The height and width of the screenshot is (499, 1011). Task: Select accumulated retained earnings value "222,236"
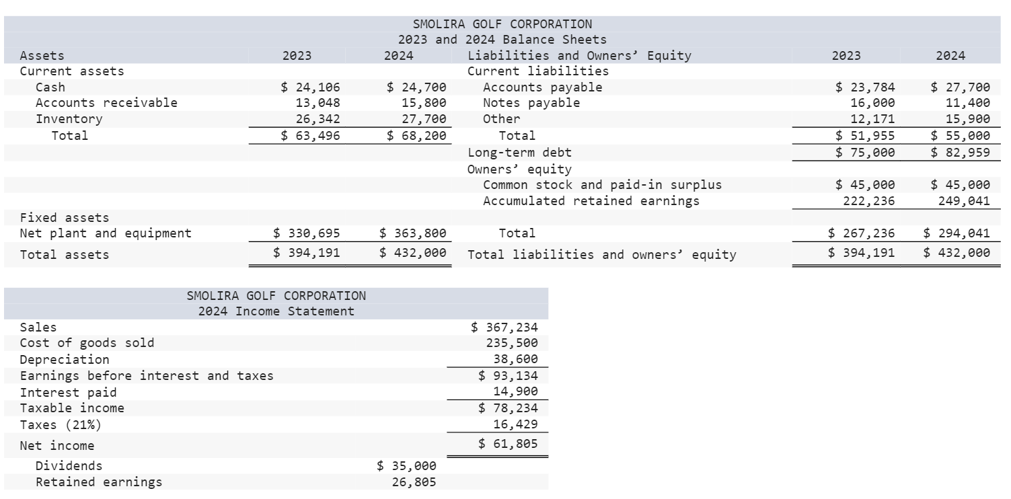[869, 200]
